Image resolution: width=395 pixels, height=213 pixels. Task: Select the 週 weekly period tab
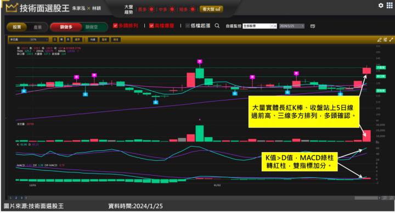(61, 40)
